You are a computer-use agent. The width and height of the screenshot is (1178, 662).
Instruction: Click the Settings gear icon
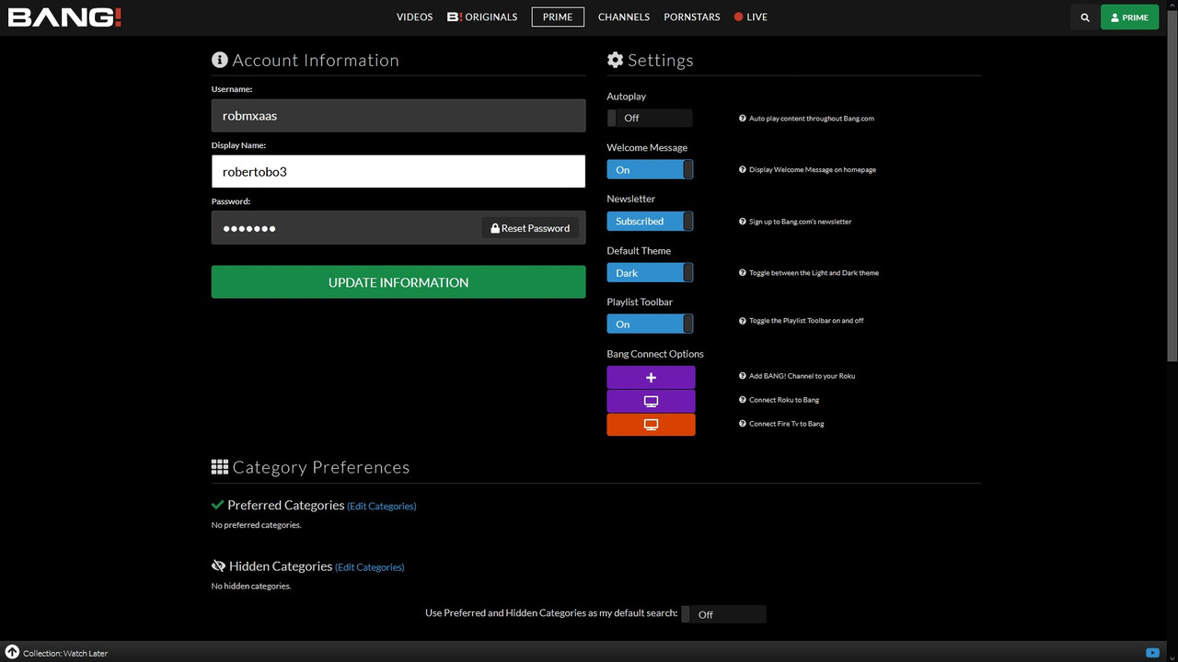[x=615, y=60]
